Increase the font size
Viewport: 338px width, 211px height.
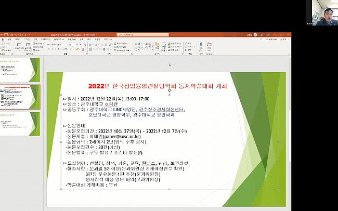point(77,45)
